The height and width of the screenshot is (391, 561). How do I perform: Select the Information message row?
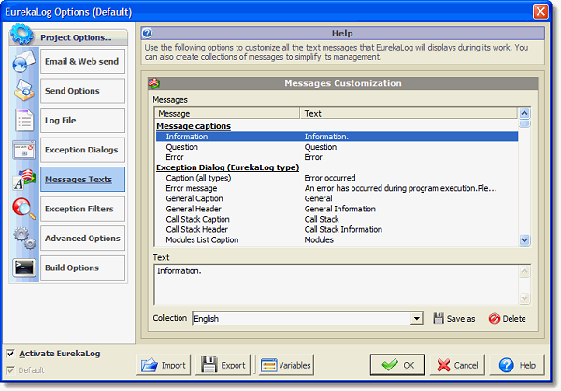click(x=337, y=137)
